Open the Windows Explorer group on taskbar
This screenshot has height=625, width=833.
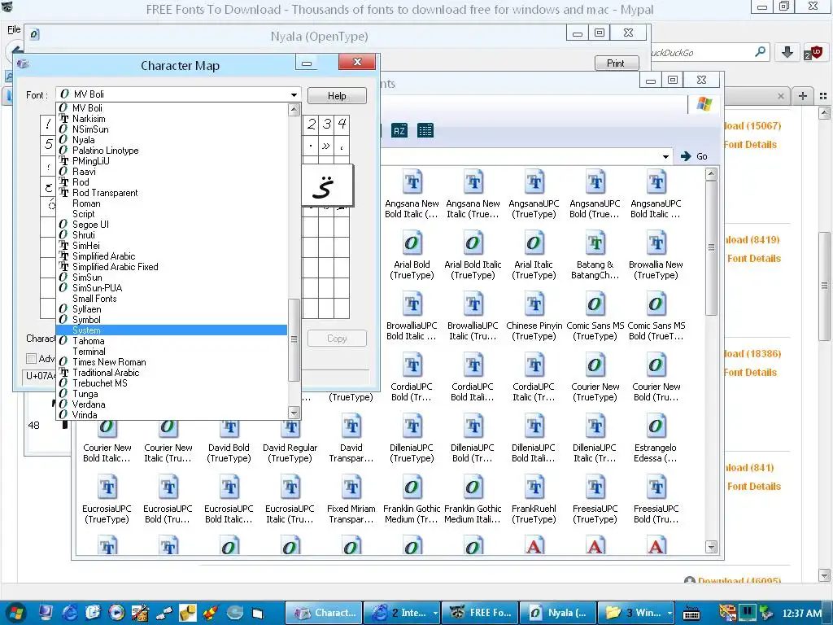(x=636, y=613)
